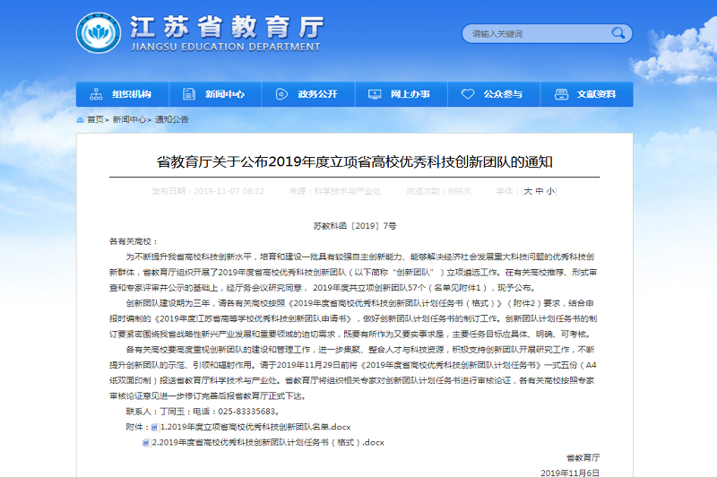The image size is (717, 478).
Task: Click the 网上办事 monitor icon
Action: pyautogui.click(x=376, y=94)
